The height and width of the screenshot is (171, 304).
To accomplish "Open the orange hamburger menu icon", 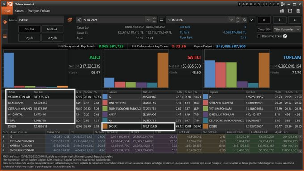I will click(x=5, y=36).
